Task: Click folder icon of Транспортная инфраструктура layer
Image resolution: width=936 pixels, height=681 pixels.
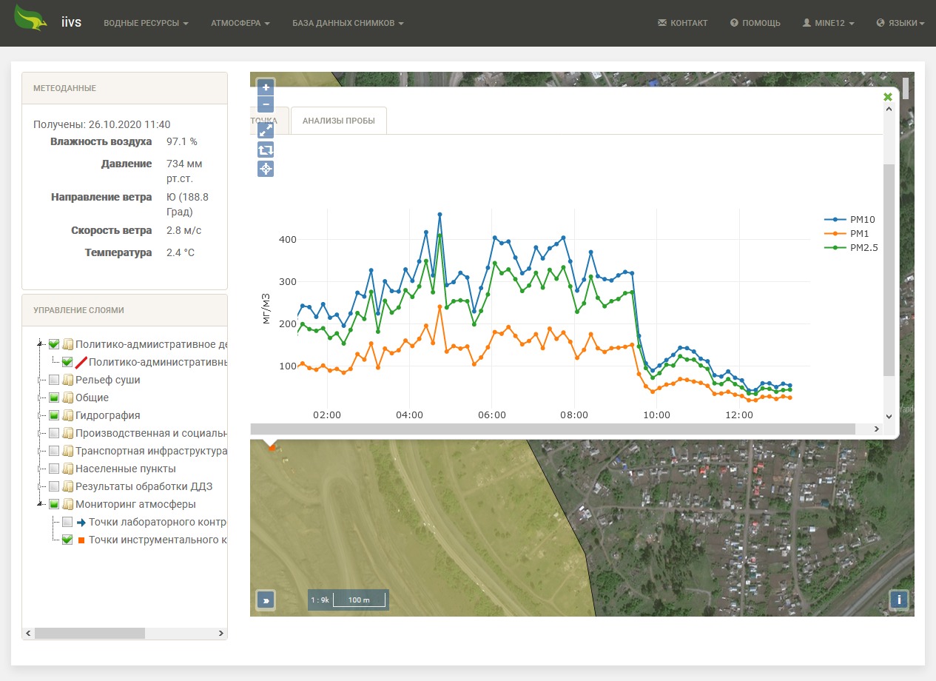Action: 68,451
